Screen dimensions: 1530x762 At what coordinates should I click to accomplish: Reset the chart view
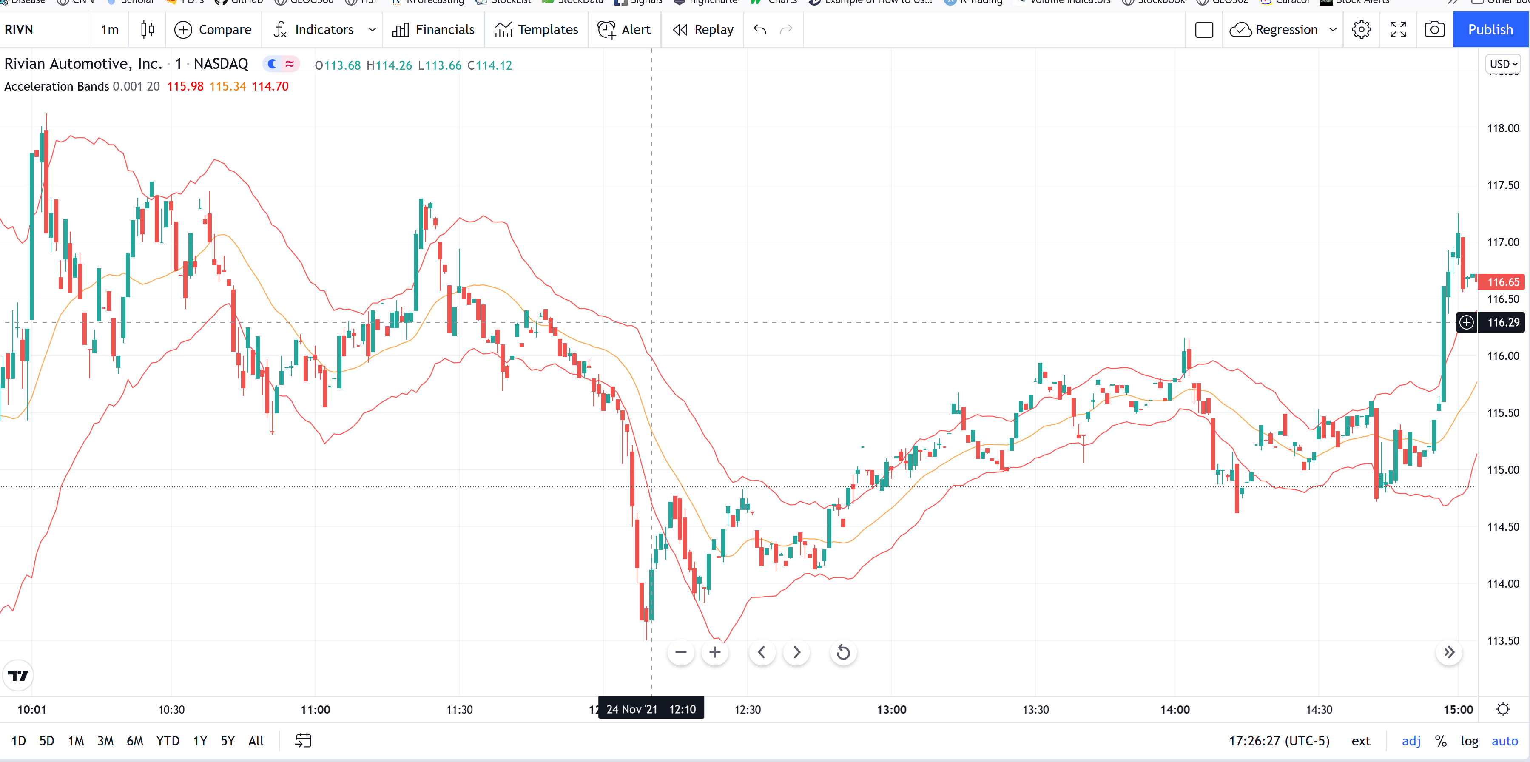point(843,652)
